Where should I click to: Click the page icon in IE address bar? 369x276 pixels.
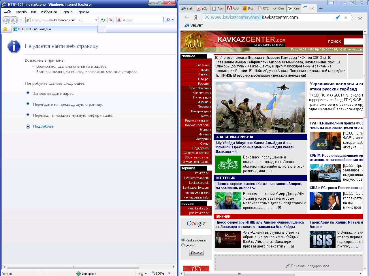pyautogui.click(x=28, y=20)
